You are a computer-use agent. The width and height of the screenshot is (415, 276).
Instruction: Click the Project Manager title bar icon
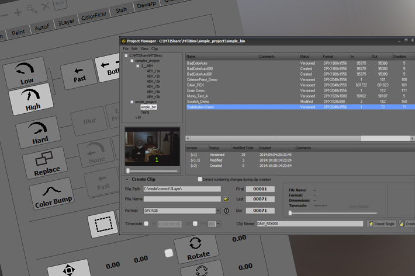point(123,41)
